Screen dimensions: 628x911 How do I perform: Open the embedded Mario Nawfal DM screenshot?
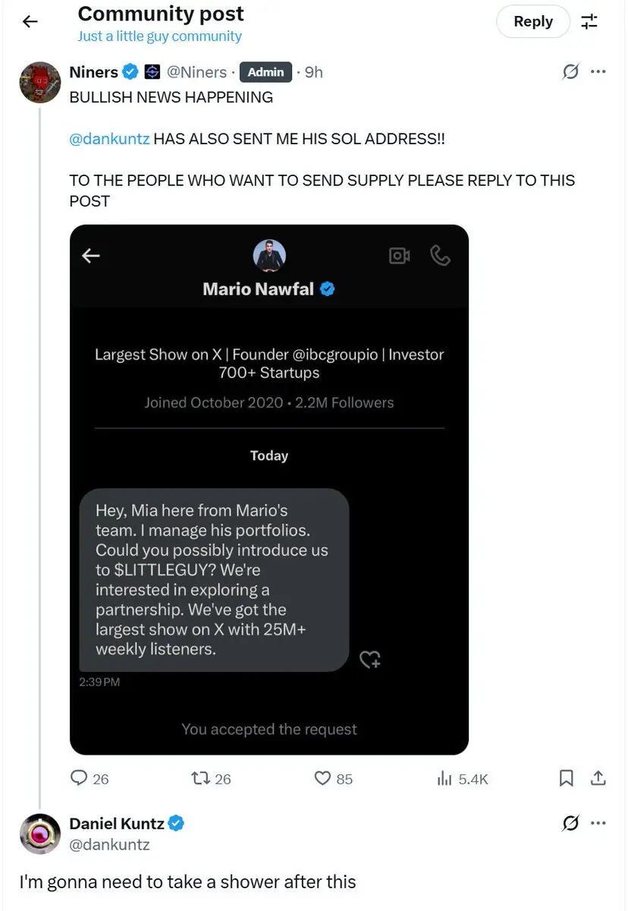[269, 490]
